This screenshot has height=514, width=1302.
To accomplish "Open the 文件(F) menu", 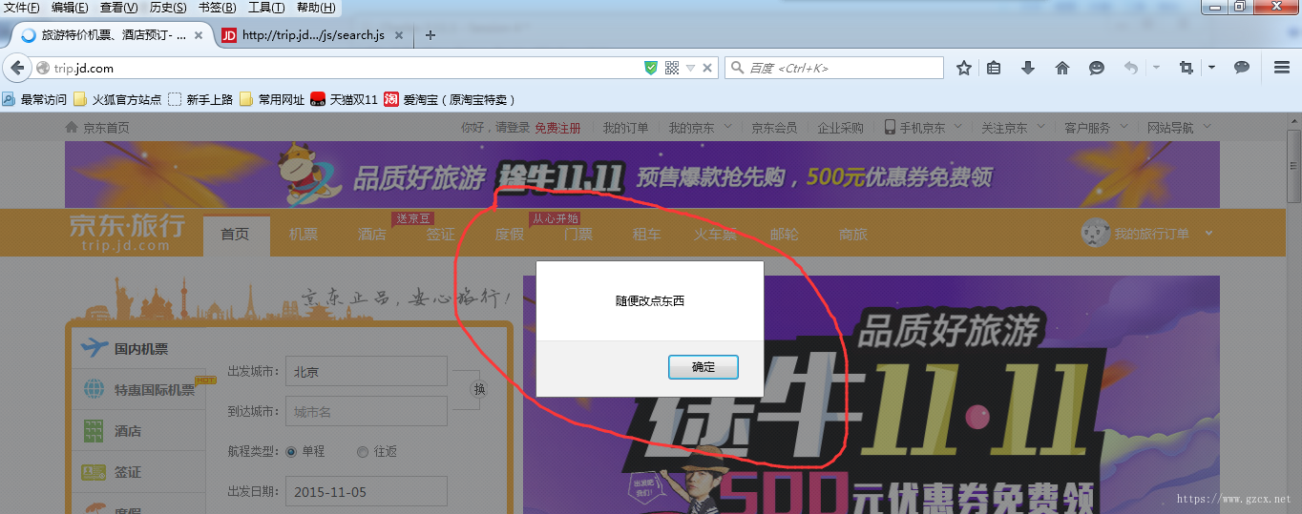I will click(x=22, y=8).
